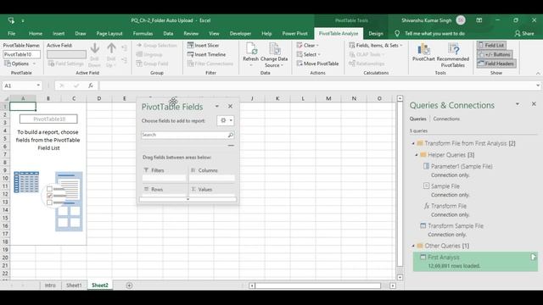Close the PivotTable Fields pane
This screenshot has height=305, width=543.
tap(230, 106)
